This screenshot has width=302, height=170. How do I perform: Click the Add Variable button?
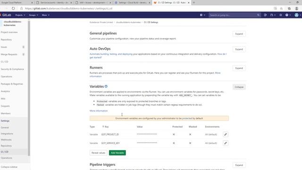pyautogui.click(x=117, y=153)
